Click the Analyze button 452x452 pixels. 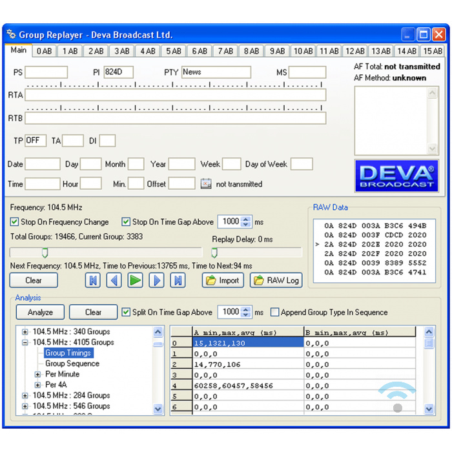pyautogui.click(x=40, y=313)
